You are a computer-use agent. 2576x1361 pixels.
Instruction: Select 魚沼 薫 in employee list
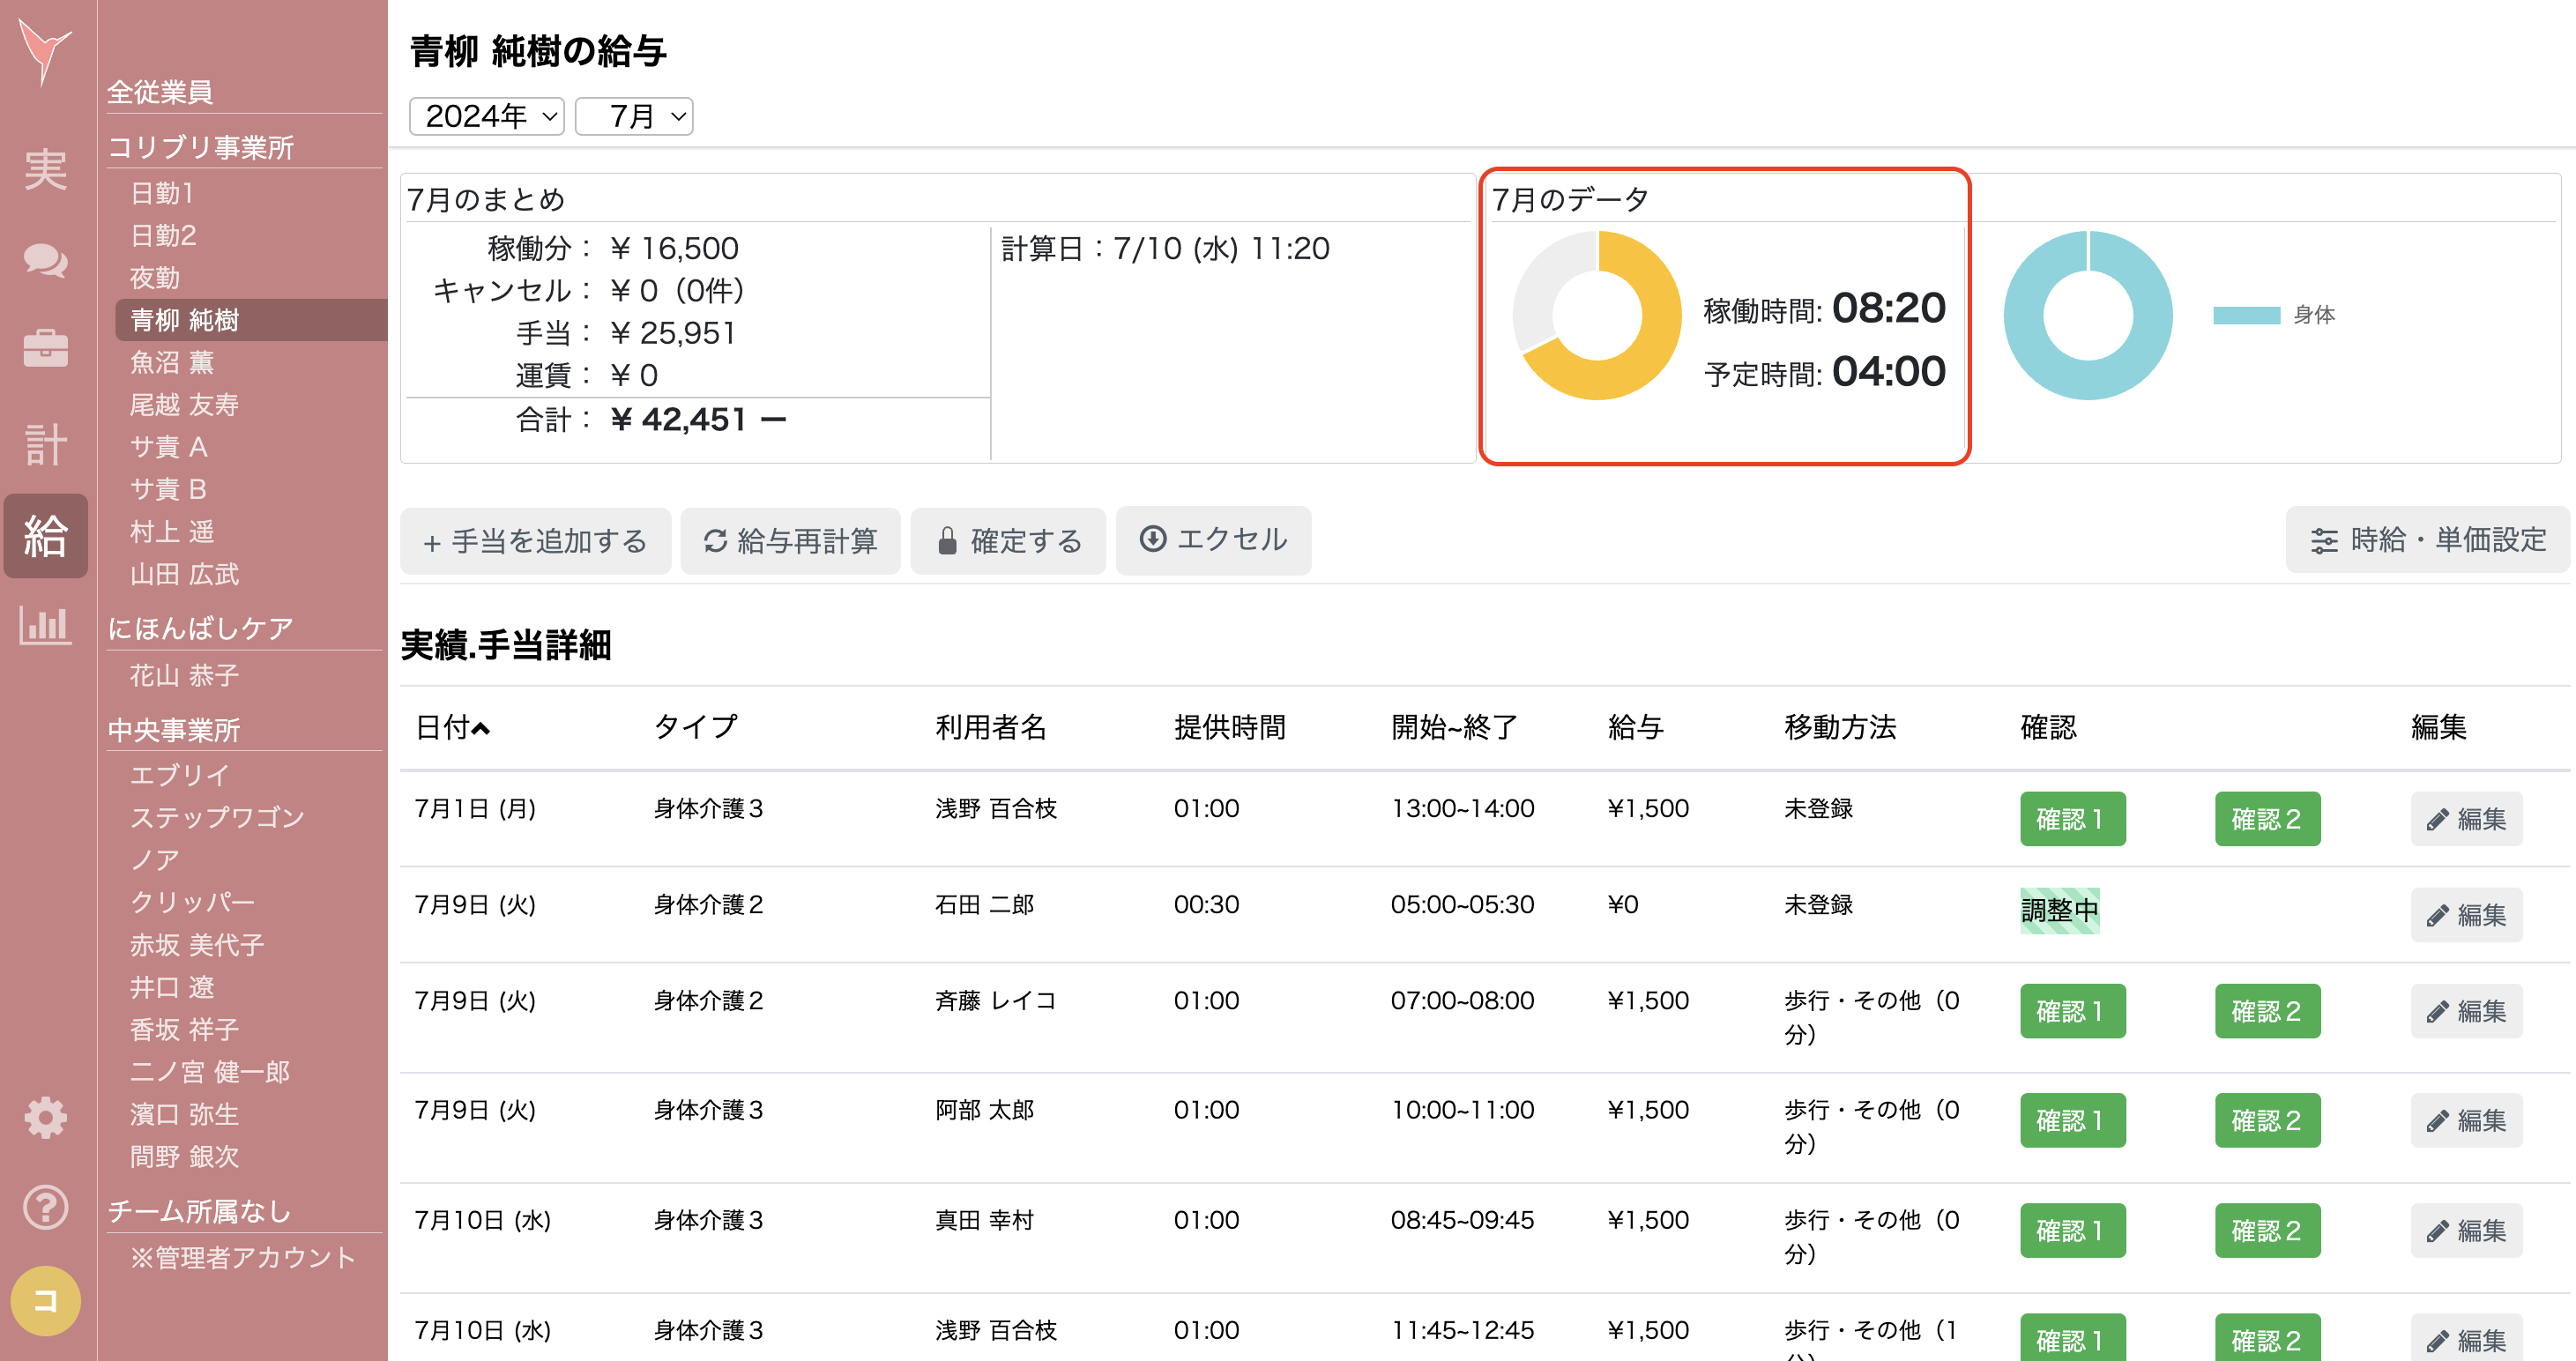pos(172,362)
